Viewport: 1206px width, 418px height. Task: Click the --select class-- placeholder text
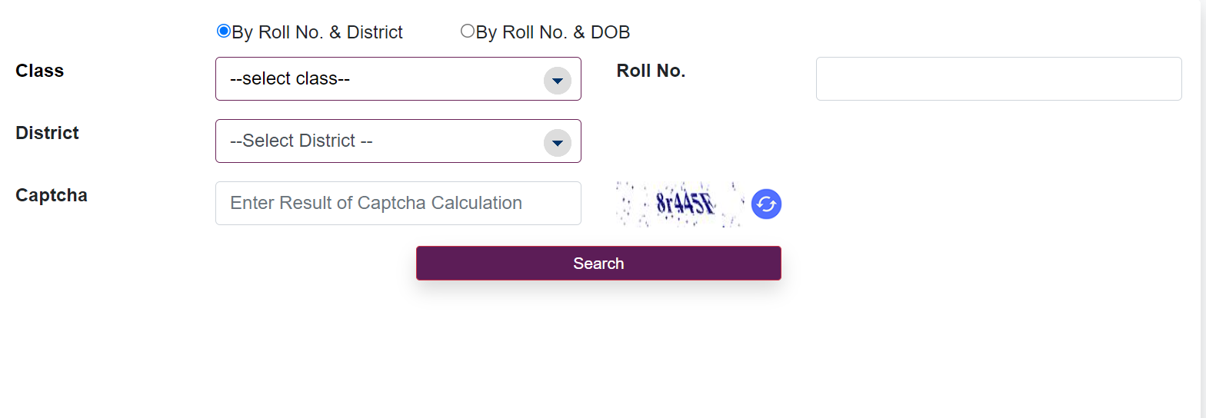pos(290,78)
